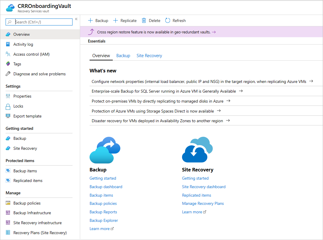Click Manage Recovery Plans under Site Recovery
The width and height of the screenshot is (323, 240).
coord(203,203)
